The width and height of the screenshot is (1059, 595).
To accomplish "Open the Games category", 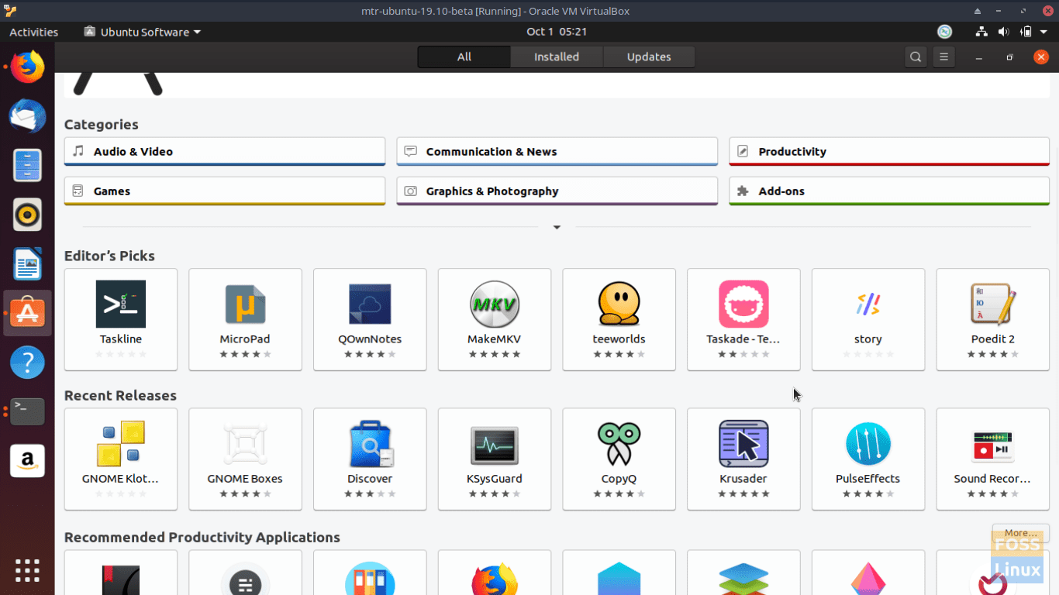I will (225, 191).
